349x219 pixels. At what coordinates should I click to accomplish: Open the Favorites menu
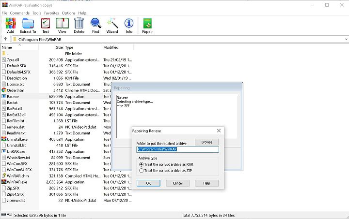point(51,13)
